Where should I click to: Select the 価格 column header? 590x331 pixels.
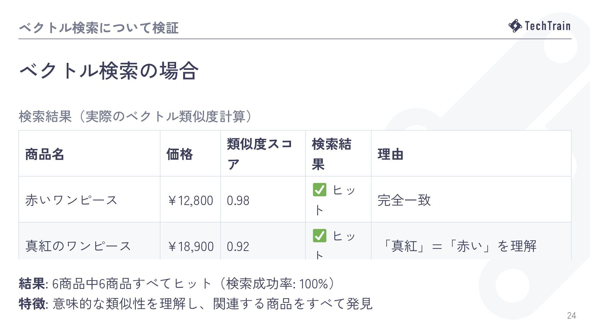point(190,154)
